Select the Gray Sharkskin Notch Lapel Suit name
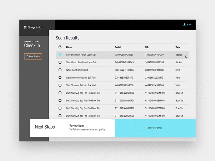 pos(81,55)
